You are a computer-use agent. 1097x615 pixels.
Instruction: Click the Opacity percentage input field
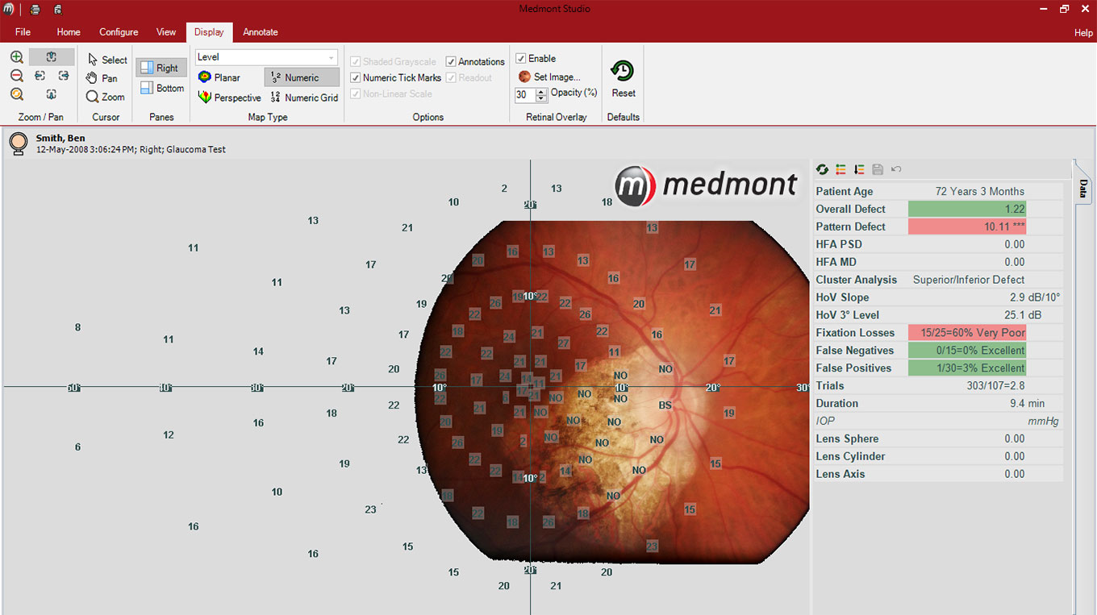coord(523,95)
